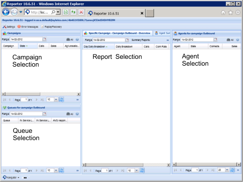This screenshot has height=182, width=243.
Task: Open the Queues page size dropdown
Action: pyautogui.click(x=56, y=170)
